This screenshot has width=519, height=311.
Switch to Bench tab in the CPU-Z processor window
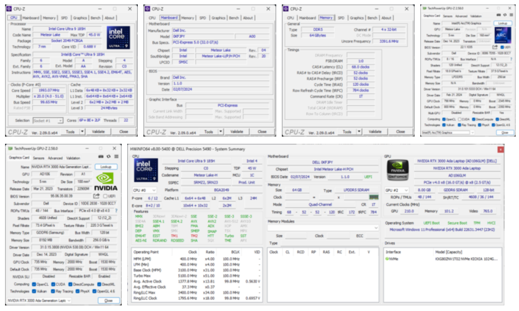point(94,18)
